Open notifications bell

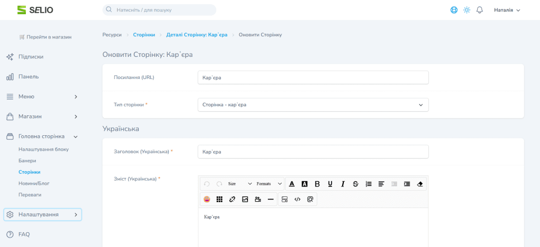pos(479,10)
